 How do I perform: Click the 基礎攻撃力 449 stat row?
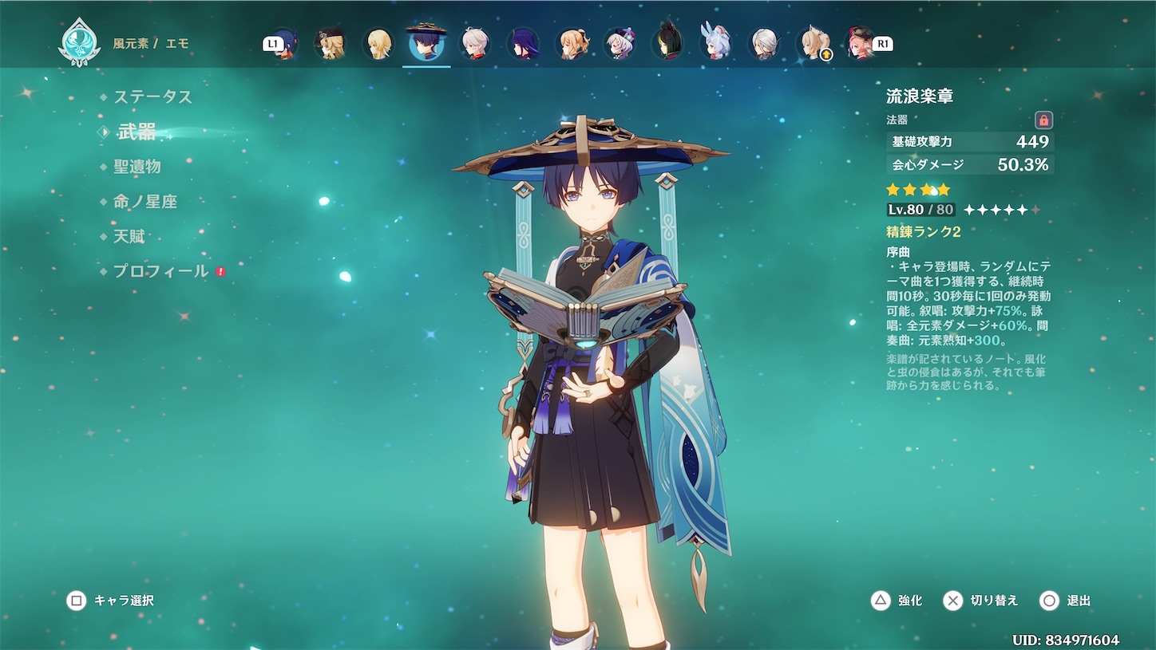[x=969, y=142]
